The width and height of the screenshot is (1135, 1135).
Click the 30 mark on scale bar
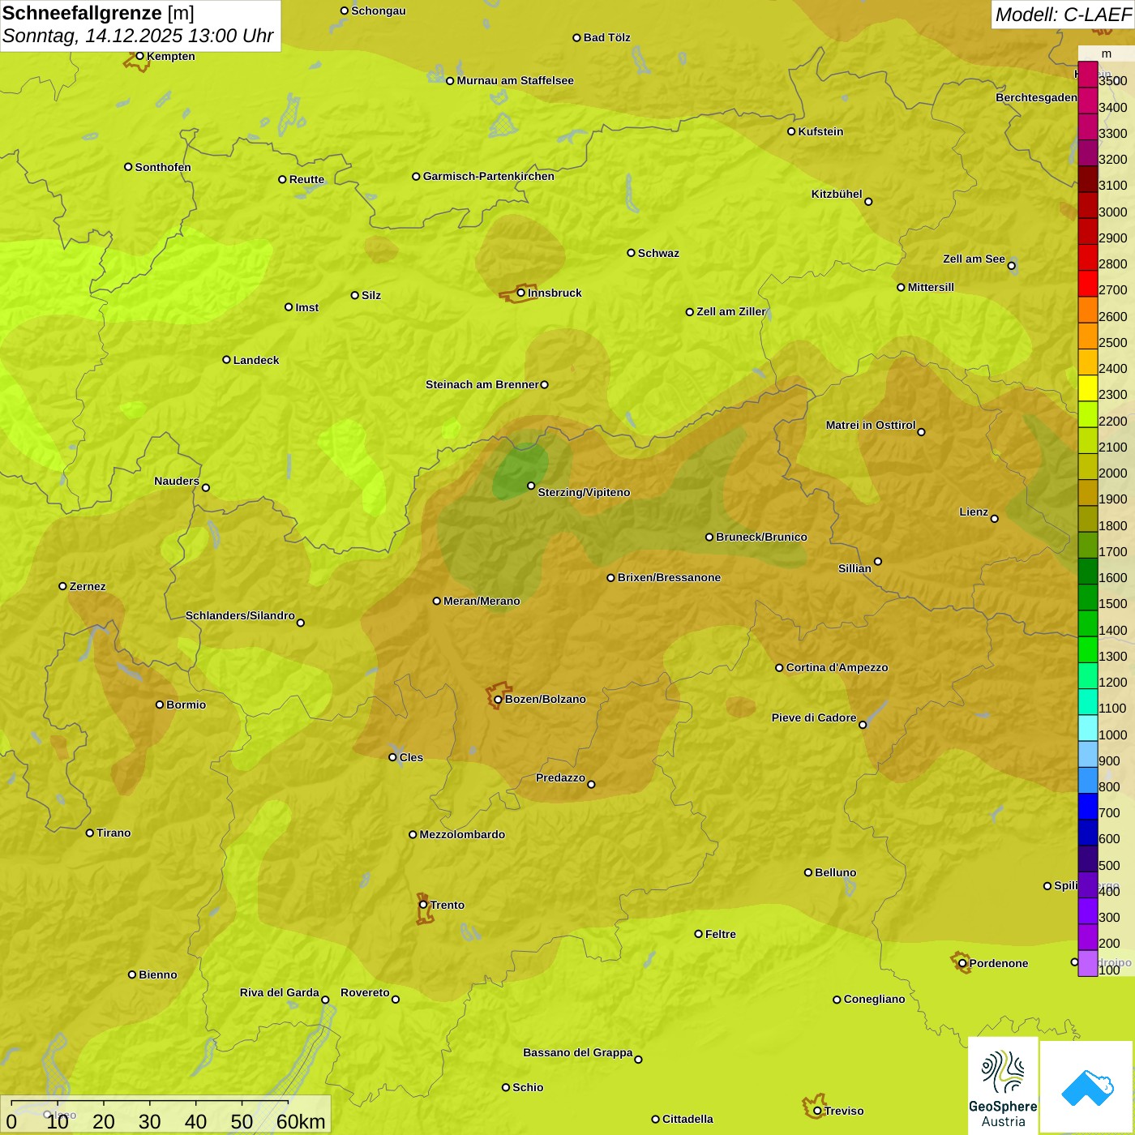click(x=150, y=1121)
